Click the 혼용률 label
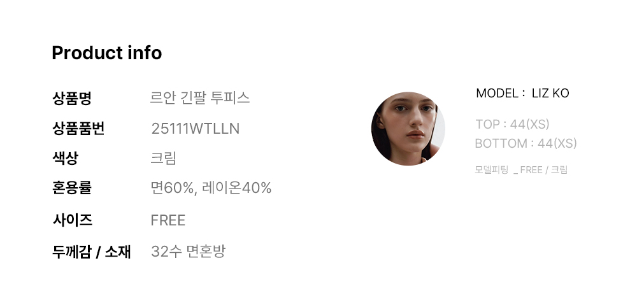 tap(72, 188)
